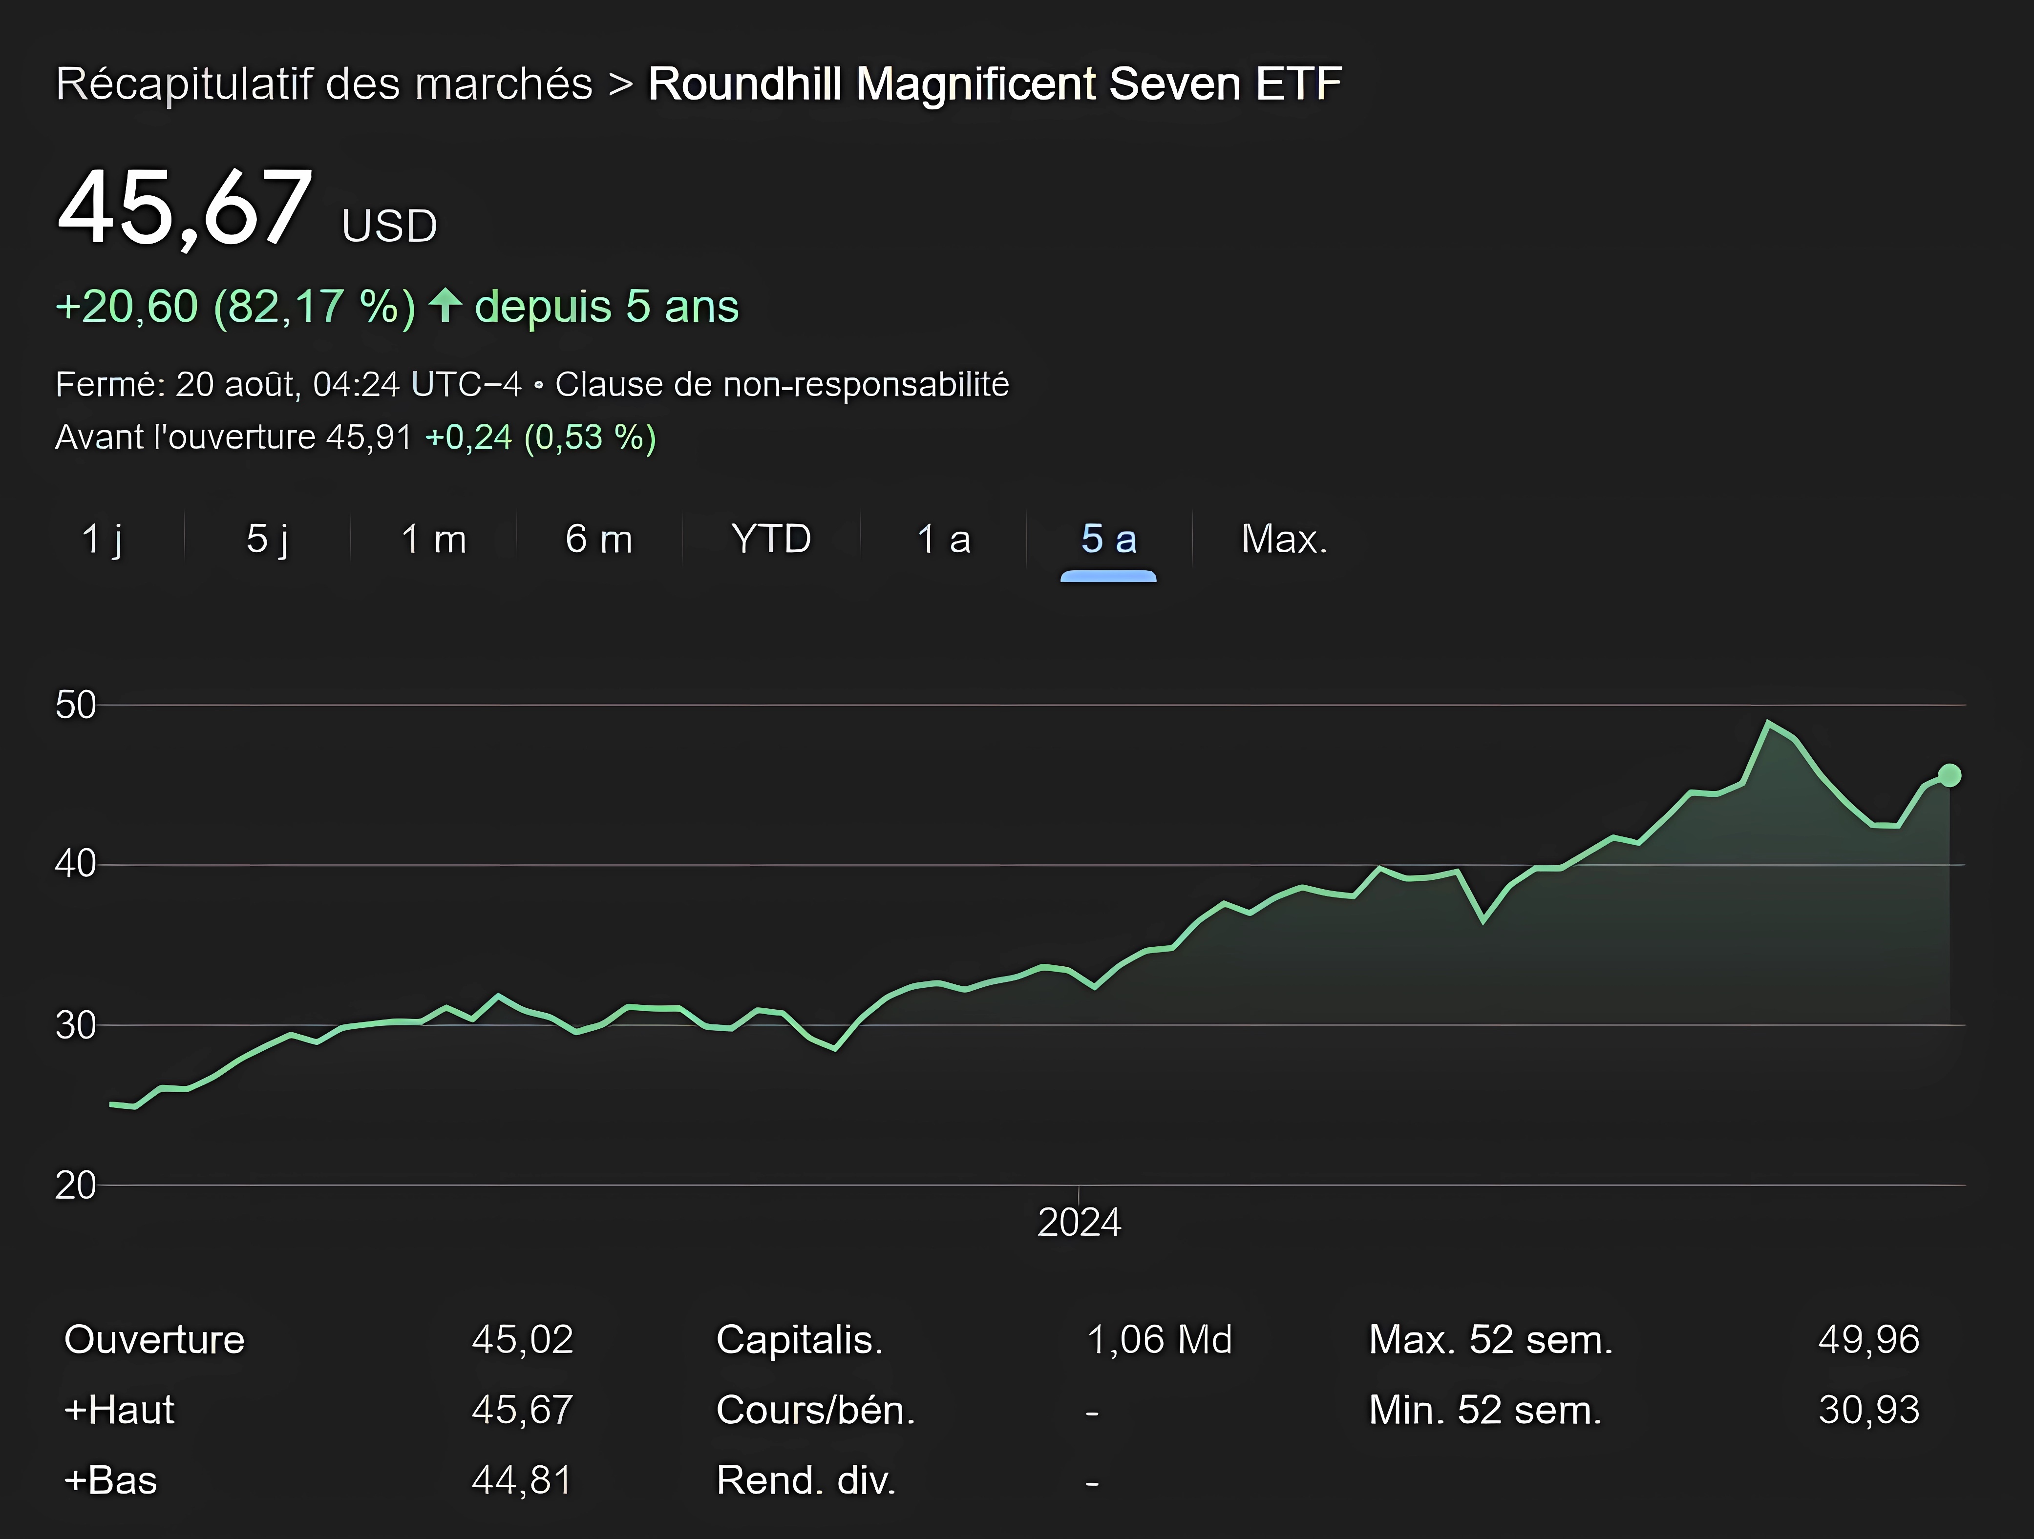
Task: Click the Min. 52 sem. value 30,93
Action: click(x=1870, y=1410)
